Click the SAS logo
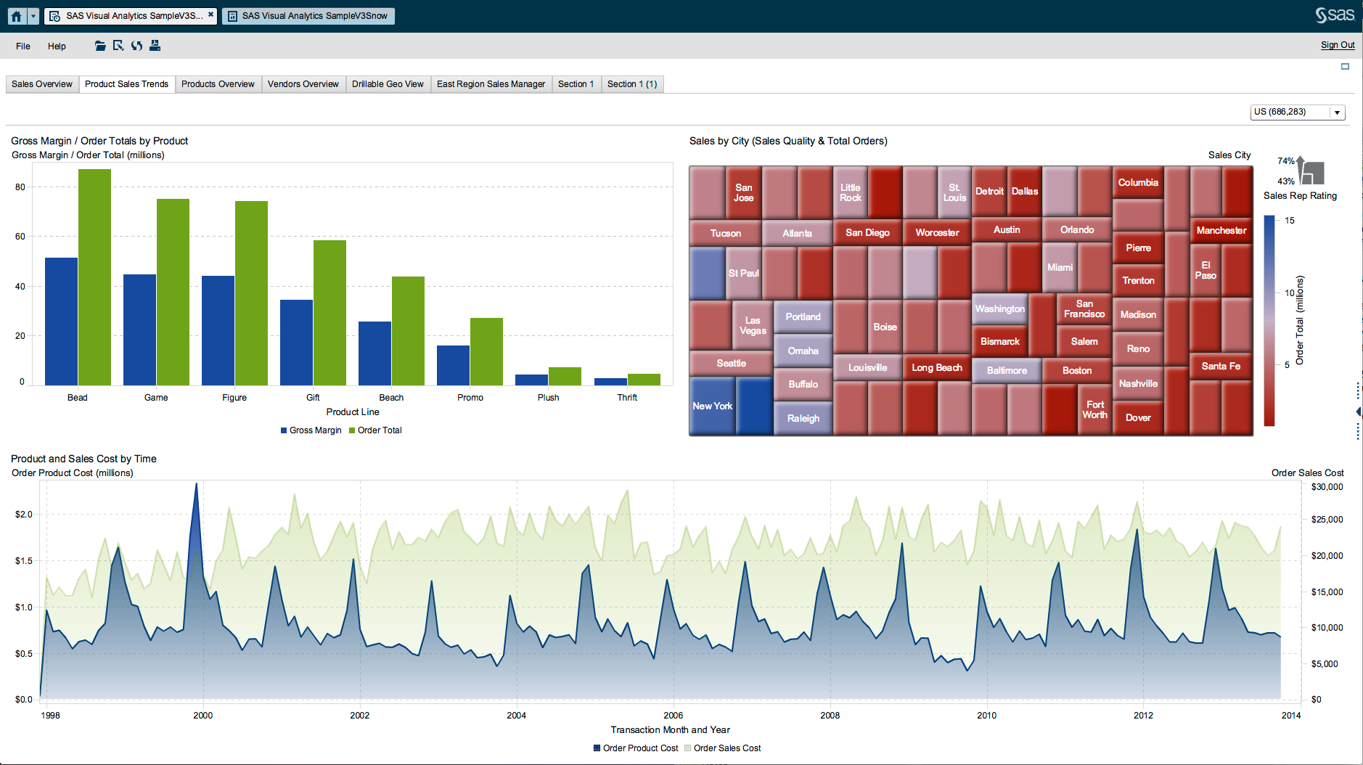The width and height of the screenshot is (1363, 765). [1335, 15]
